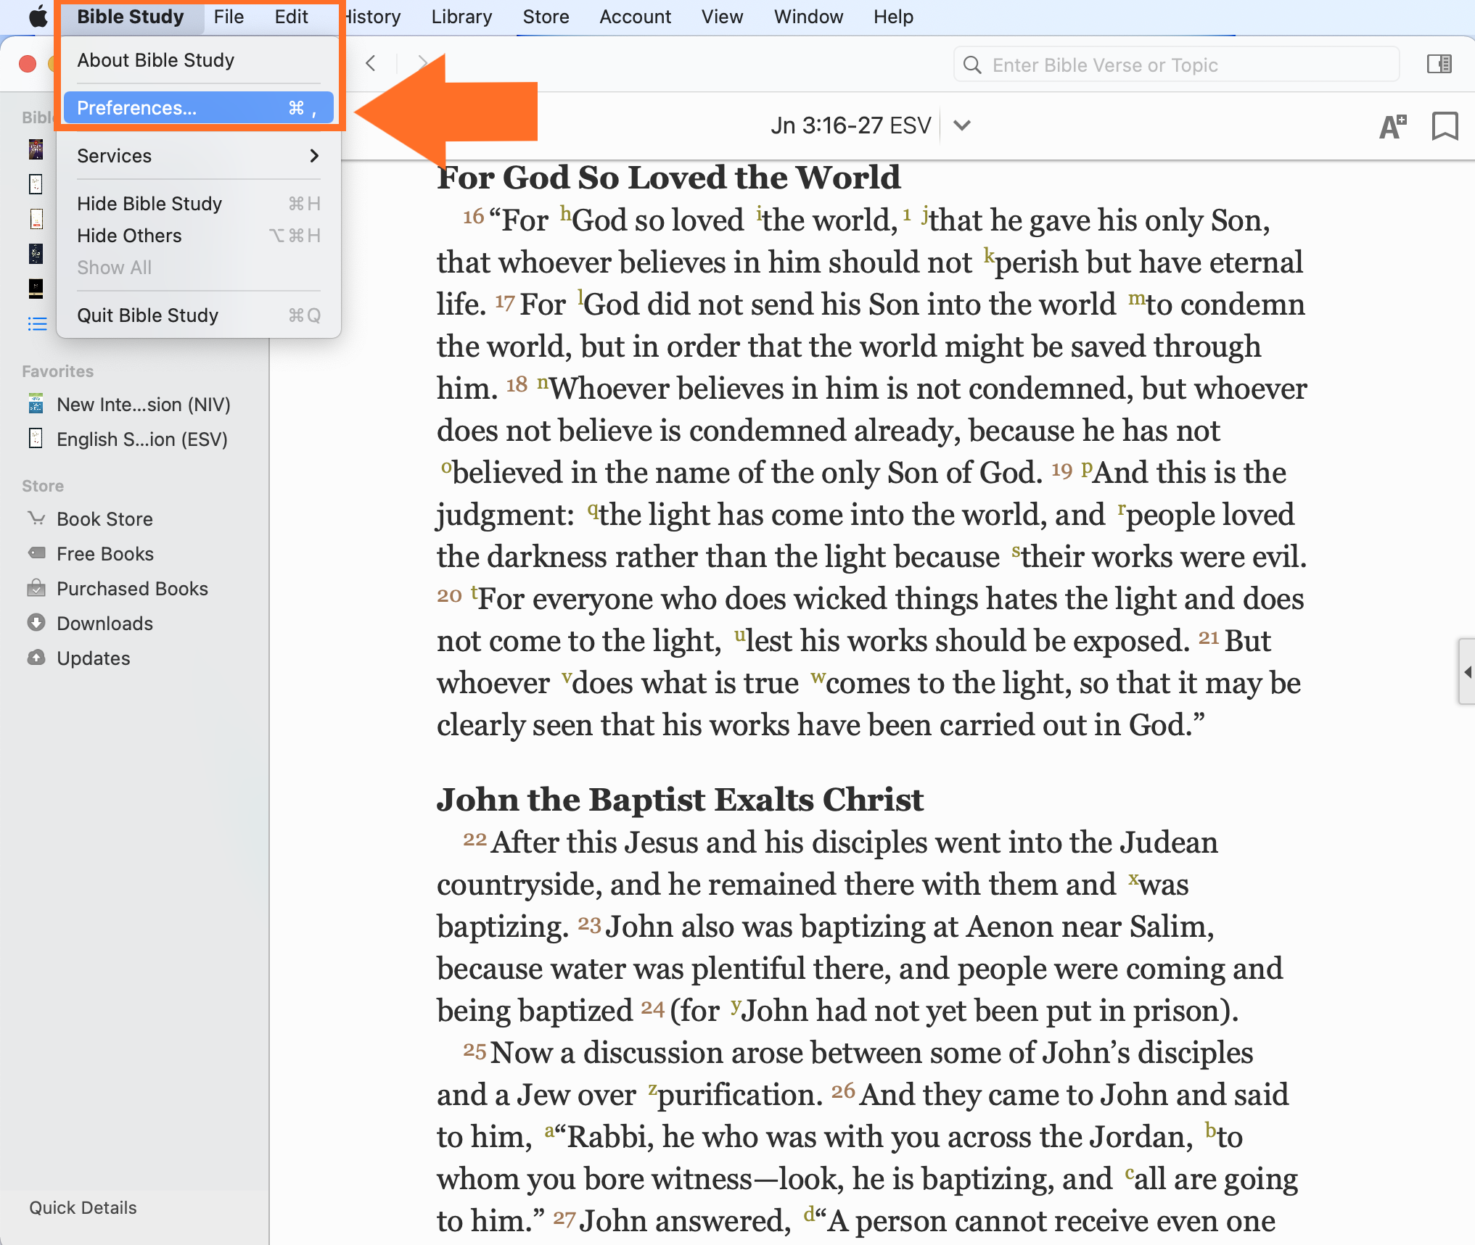Open Purchased Books in sidebar

point(132,589)
